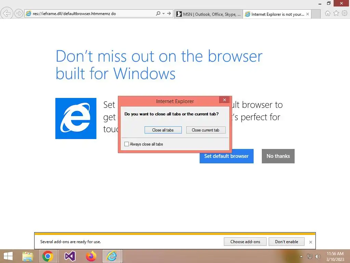Viewport: 350px width, 263px height.
Task: Click the Close current tab button
Action: [x=205, y=130]
